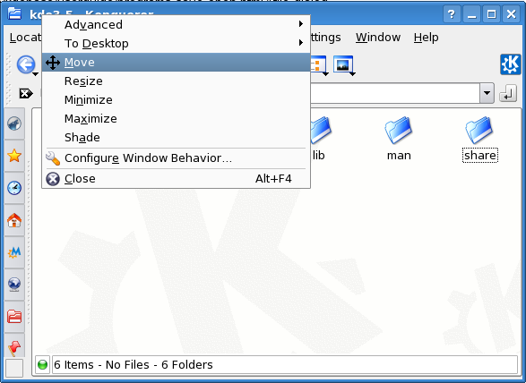Image resolution: width=526 pixels, height=383 pixels.
Task: Click the Go button beside location bar
Action: click(508, 93)
